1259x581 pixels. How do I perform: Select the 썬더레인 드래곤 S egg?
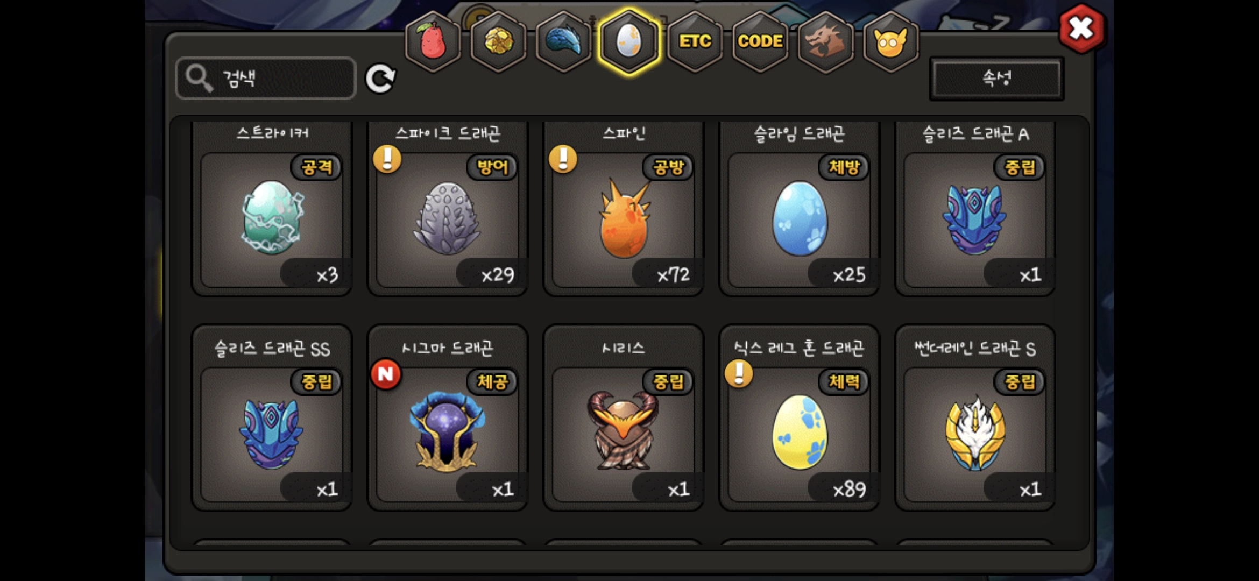tap(975, 418)
